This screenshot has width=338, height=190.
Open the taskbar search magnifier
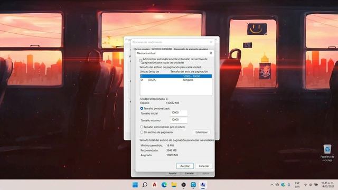pos(145,185)
